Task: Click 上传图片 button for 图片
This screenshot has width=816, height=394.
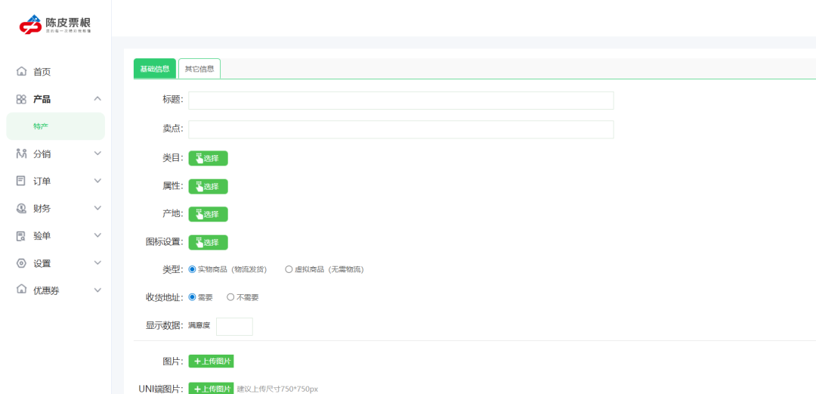Action: click(212, 361)
